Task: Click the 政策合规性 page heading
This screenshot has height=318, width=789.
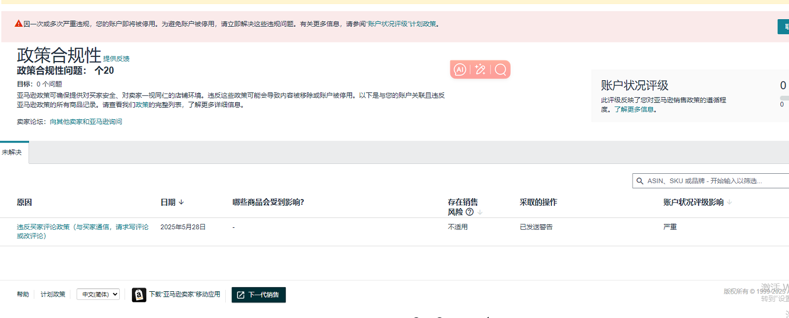Action: coord(59,55)
